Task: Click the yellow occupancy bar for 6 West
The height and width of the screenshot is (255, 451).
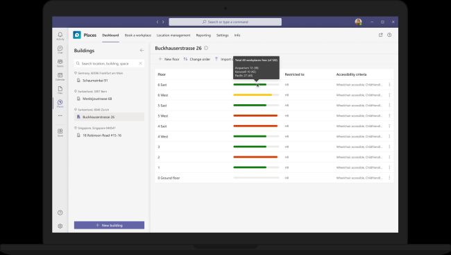Action: (253, 95)
